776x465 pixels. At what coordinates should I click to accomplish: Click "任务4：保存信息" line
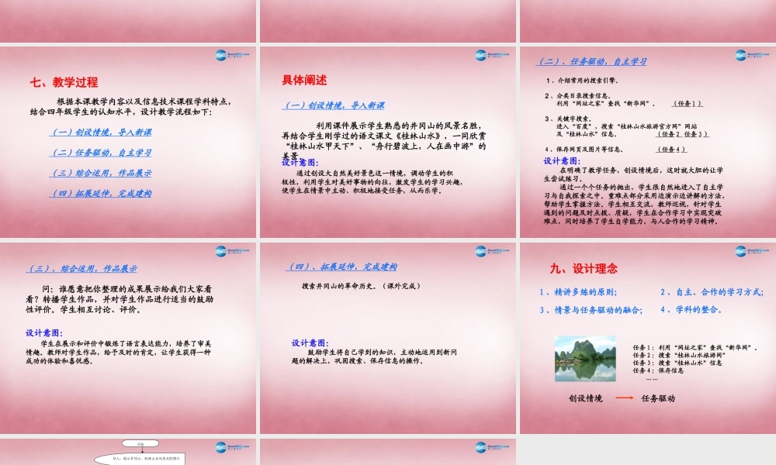658,370
